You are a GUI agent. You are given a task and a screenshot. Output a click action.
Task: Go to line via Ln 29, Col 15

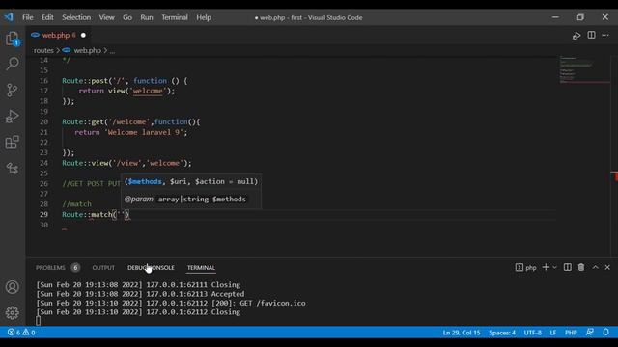[x=462, y=333]
